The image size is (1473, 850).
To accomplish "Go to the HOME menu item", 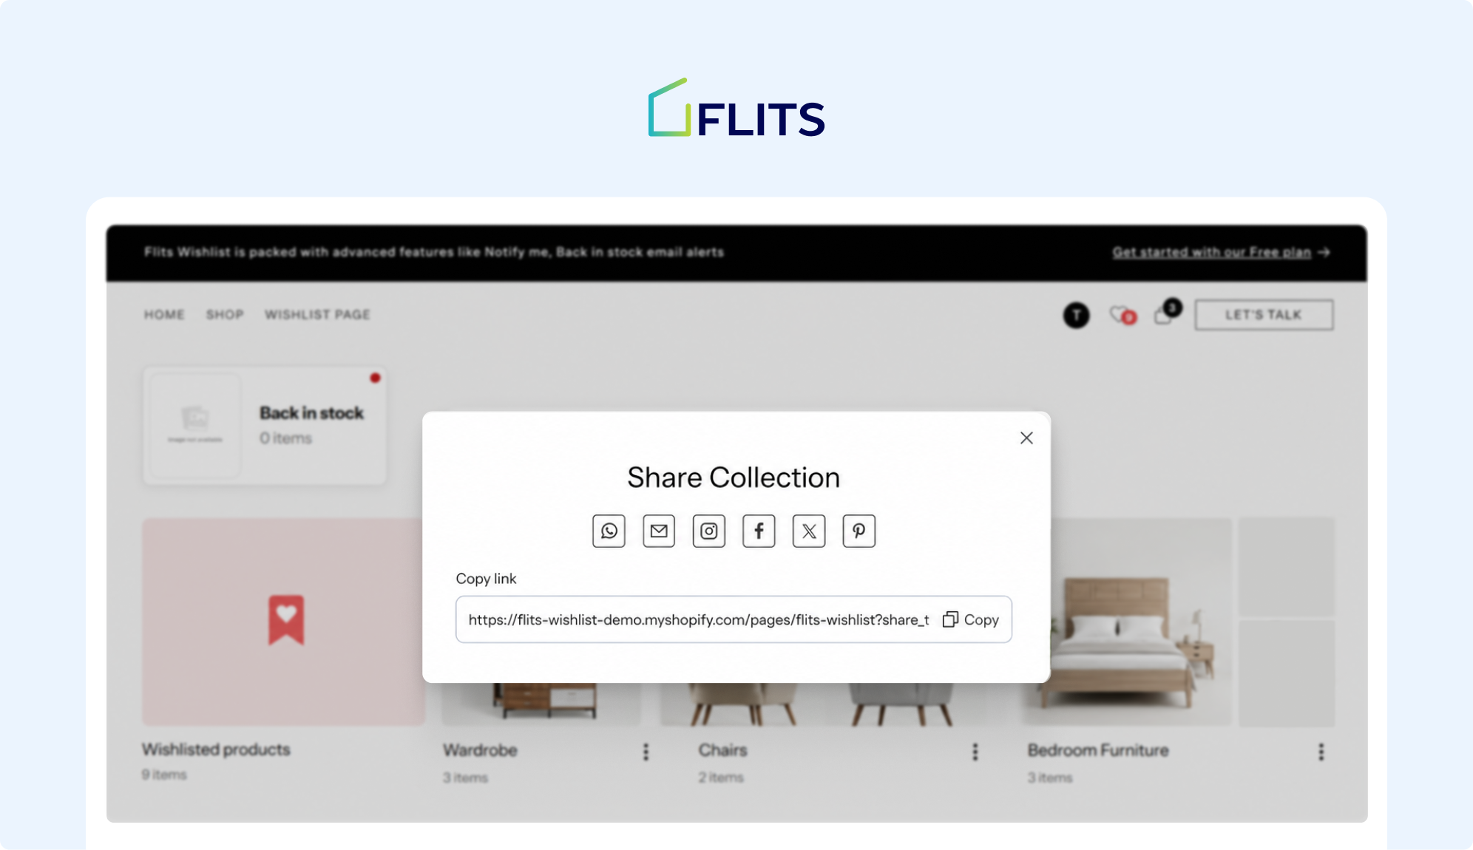I will (164, 315).
